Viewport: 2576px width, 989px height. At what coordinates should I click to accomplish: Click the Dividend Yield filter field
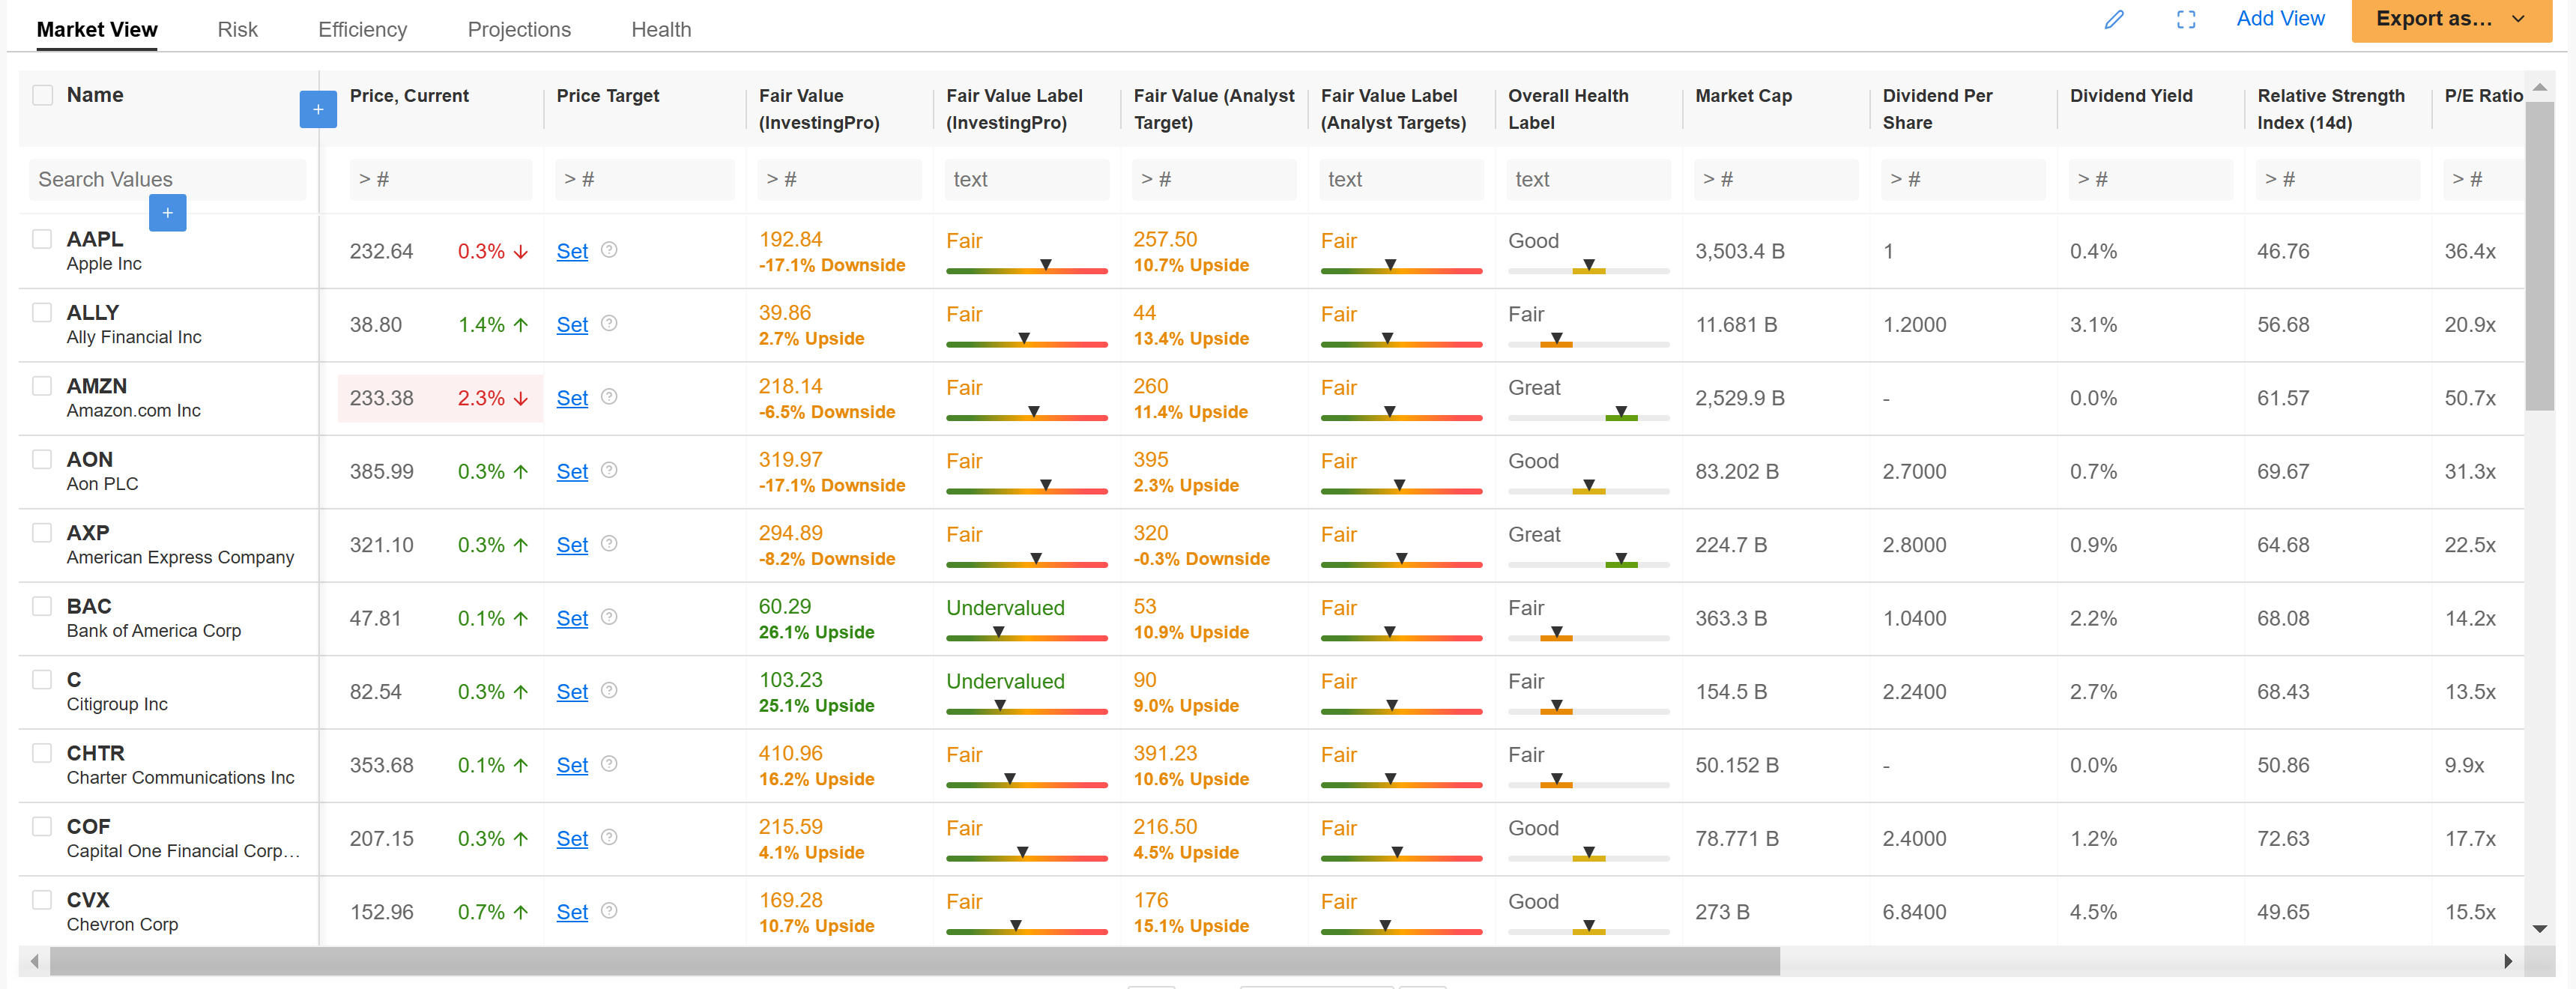[2150, 179]
